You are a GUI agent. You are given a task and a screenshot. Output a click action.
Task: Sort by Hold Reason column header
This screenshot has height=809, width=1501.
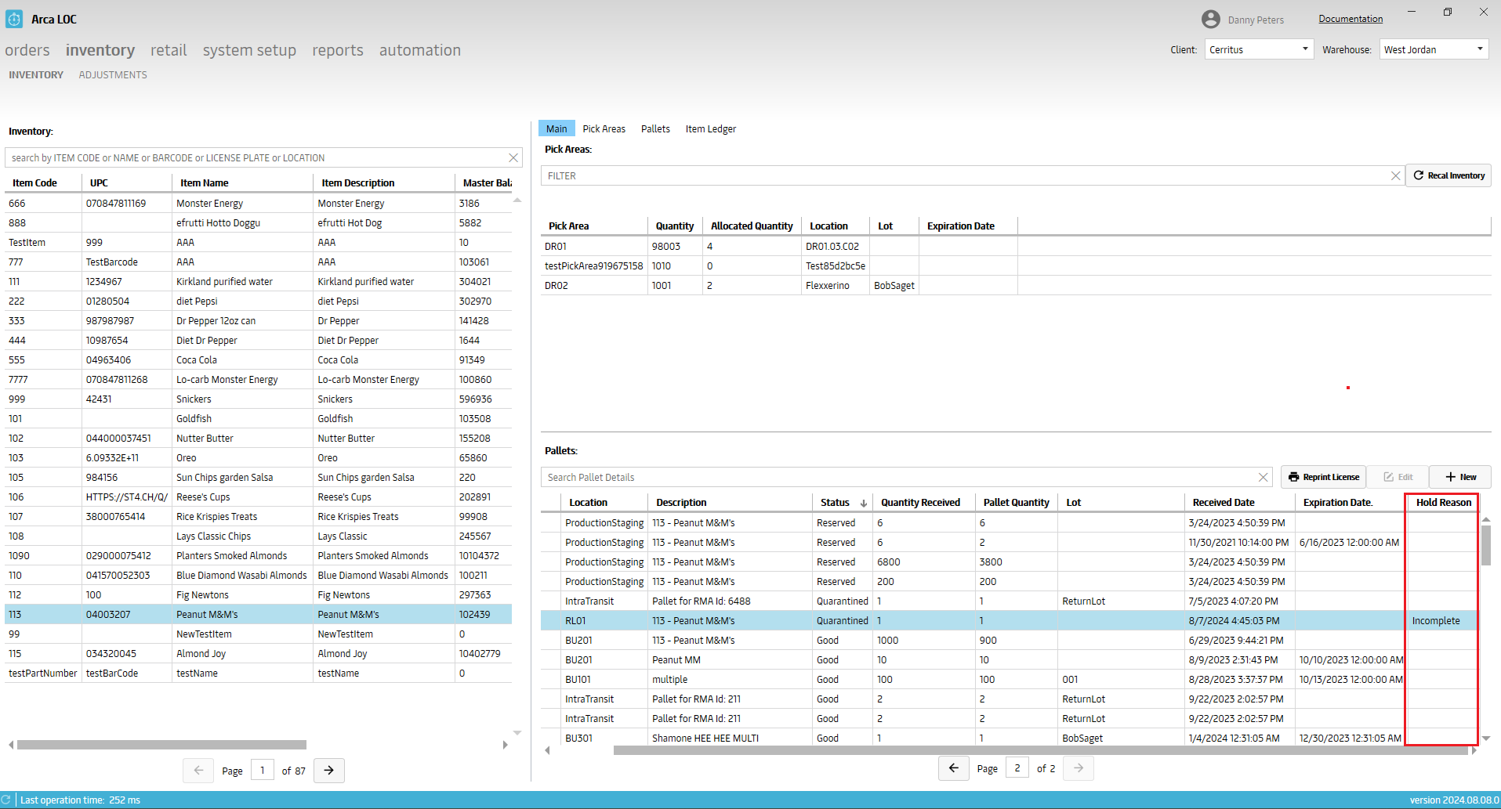pos(1444,503)
